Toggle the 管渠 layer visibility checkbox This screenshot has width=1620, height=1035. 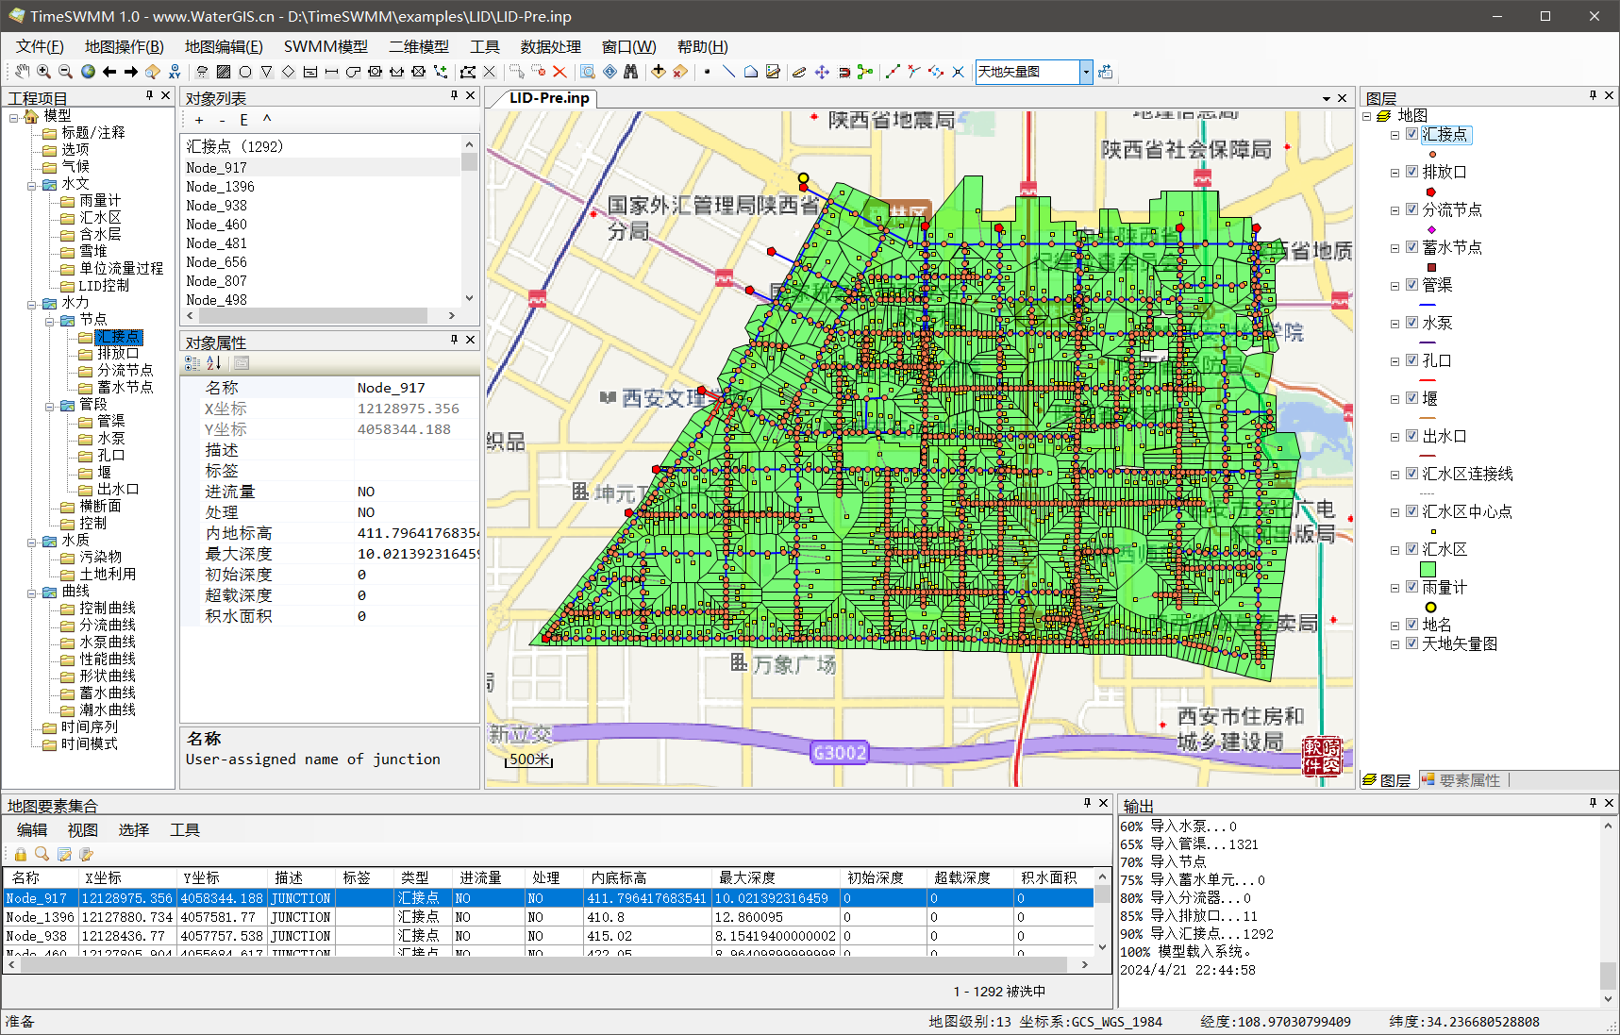click(x=1411, y=285)
